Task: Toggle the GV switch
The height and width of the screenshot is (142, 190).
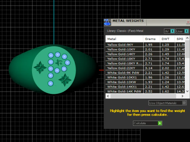Action: tap(169, 31)
